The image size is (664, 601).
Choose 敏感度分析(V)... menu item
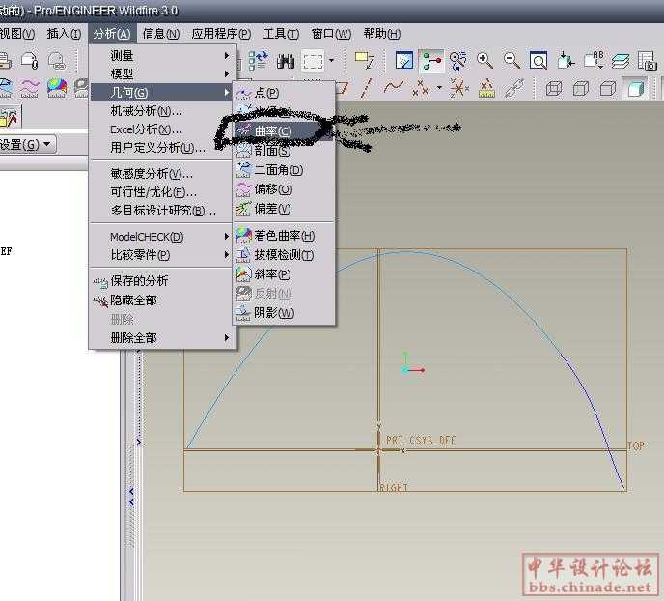162,173
